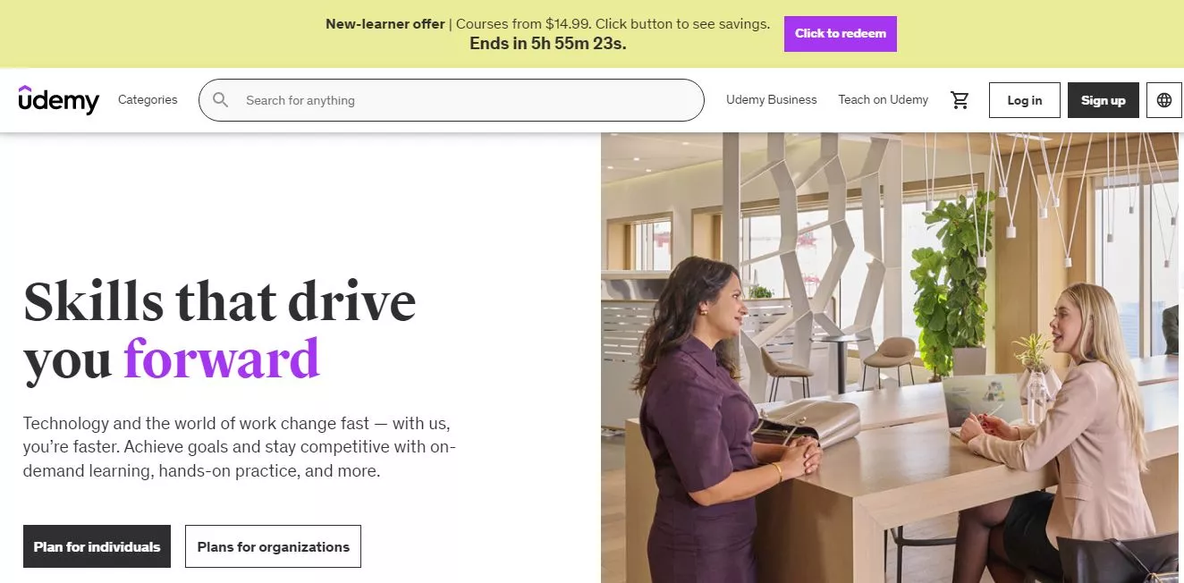The width and height of the screenshot is (1184, 583).
Task: Open the Categories menu
Action: click(x=148, y=100)
